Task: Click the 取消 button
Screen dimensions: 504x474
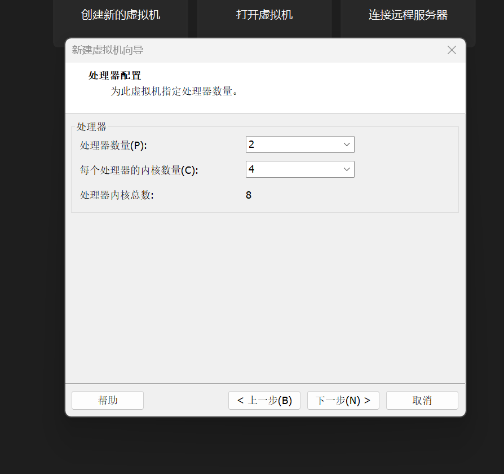Action: 422,400
